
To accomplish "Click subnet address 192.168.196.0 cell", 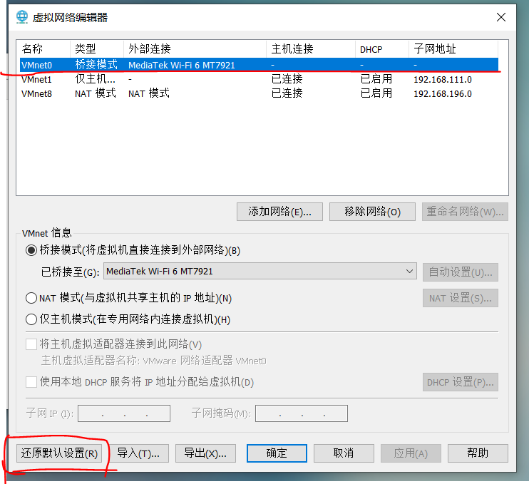I will click(443, 94).
